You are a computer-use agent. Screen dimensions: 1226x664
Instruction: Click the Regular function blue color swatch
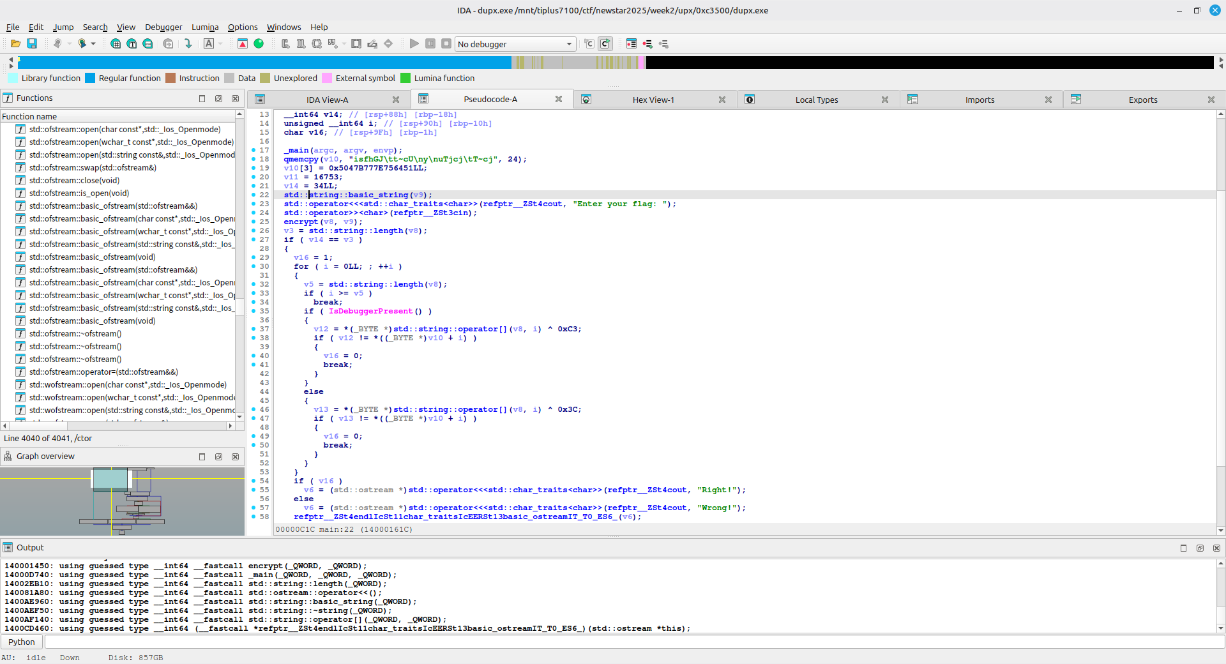click(90, 78)
